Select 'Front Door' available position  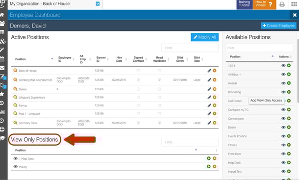pos(235,154)
